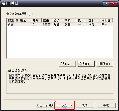Click the 相等 load cell
Viewport: 119px width, 111px height.
(x=91, y=24)
